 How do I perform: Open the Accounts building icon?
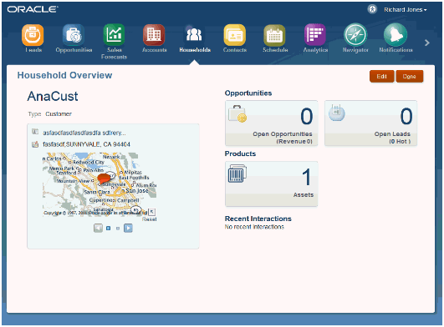pos(154,35)
